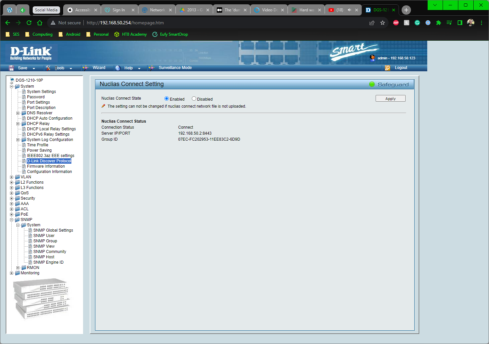This screenshot has width=489, height=344.
Task: Click the media control playlist icon
Action: (x=449, y=23)
